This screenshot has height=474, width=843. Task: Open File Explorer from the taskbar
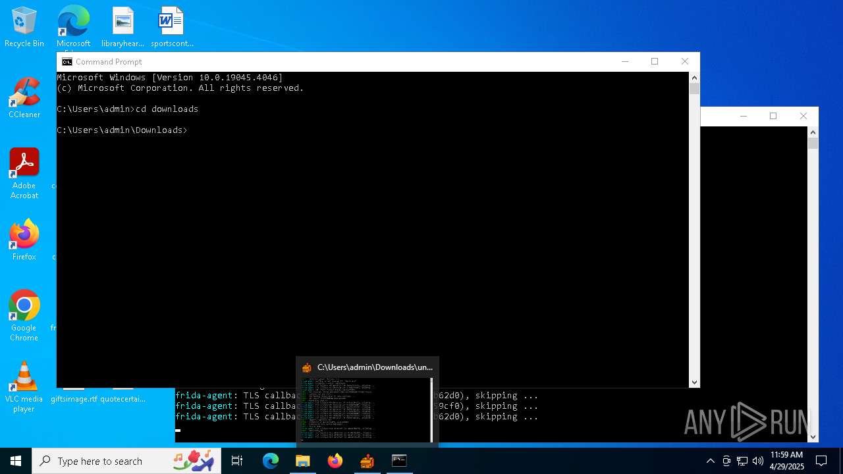[303, 461]
